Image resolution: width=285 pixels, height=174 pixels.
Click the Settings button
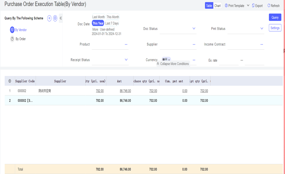(x=275, y=28)
